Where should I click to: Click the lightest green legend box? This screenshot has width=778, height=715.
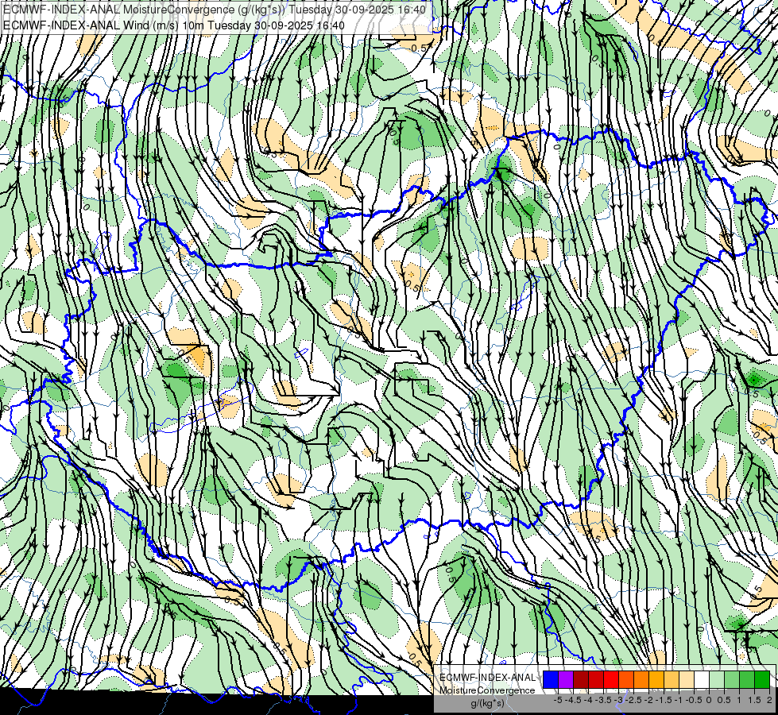(717, 679)
